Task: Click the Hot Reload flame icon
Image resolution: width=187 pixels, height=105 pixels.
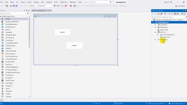Action: [65, 6]
